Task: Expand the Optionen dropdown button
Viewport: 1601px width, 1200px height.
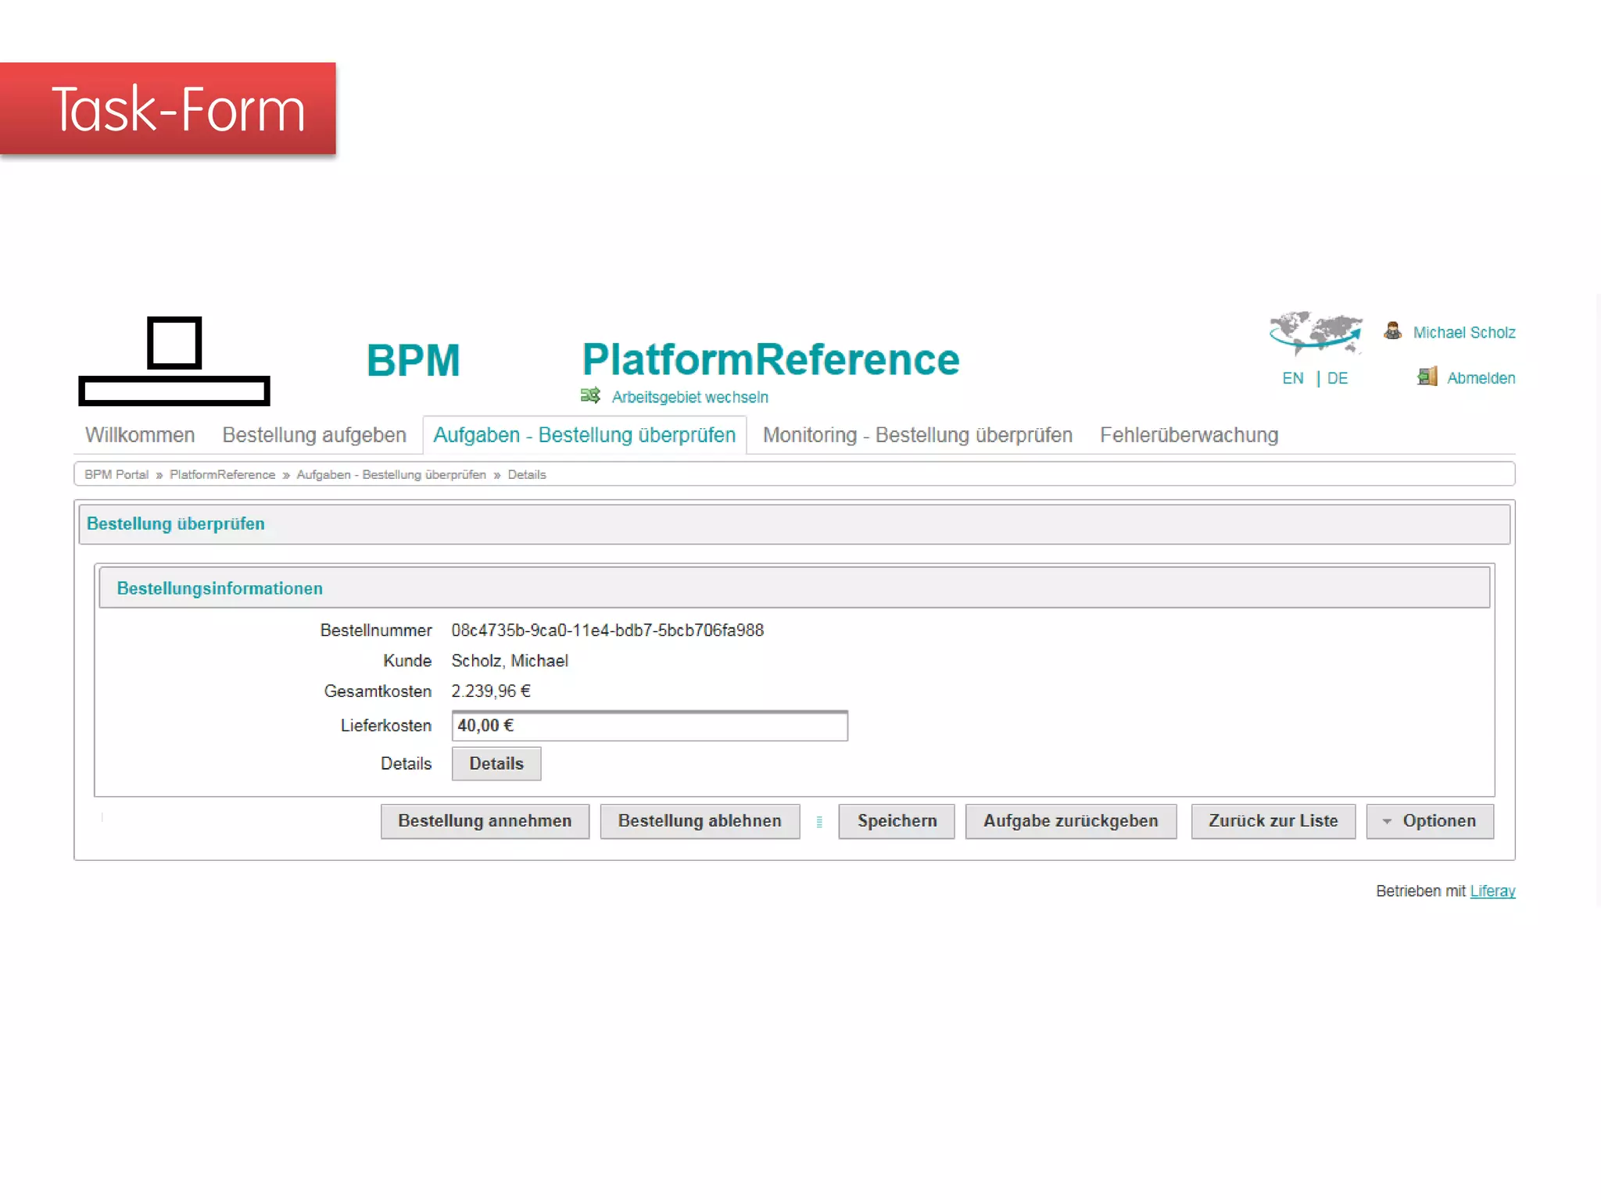Action: coord(1429,821)
